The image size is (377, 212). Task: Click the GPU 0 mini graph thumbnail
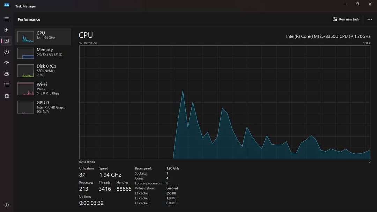(25, 107)
